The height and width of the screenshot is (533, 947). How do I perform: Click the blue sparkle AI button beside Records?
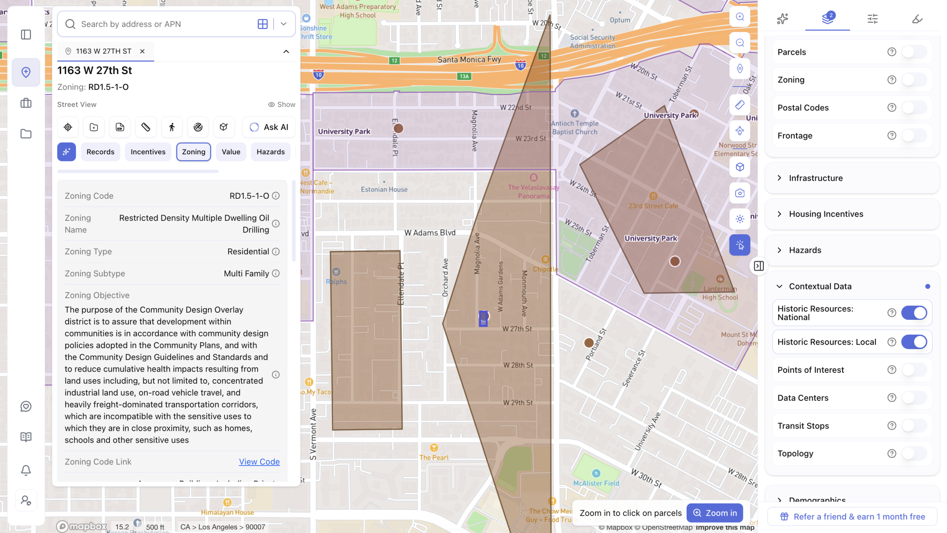(x=67, y=152)
